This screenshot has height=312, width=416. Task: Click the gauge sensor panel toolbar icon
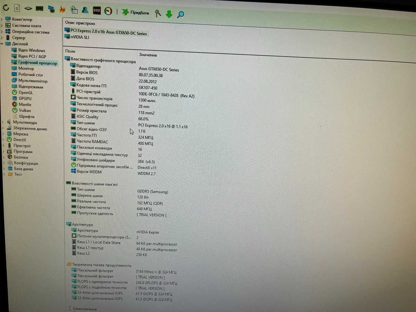pos(108,11)
